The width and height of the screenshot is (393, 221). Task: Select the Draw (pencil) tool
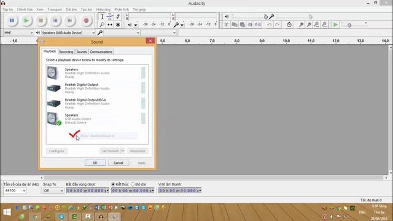pyautogui.click(x=118, y=17)
